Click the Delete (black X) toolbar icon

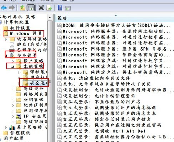click(41, 8)
